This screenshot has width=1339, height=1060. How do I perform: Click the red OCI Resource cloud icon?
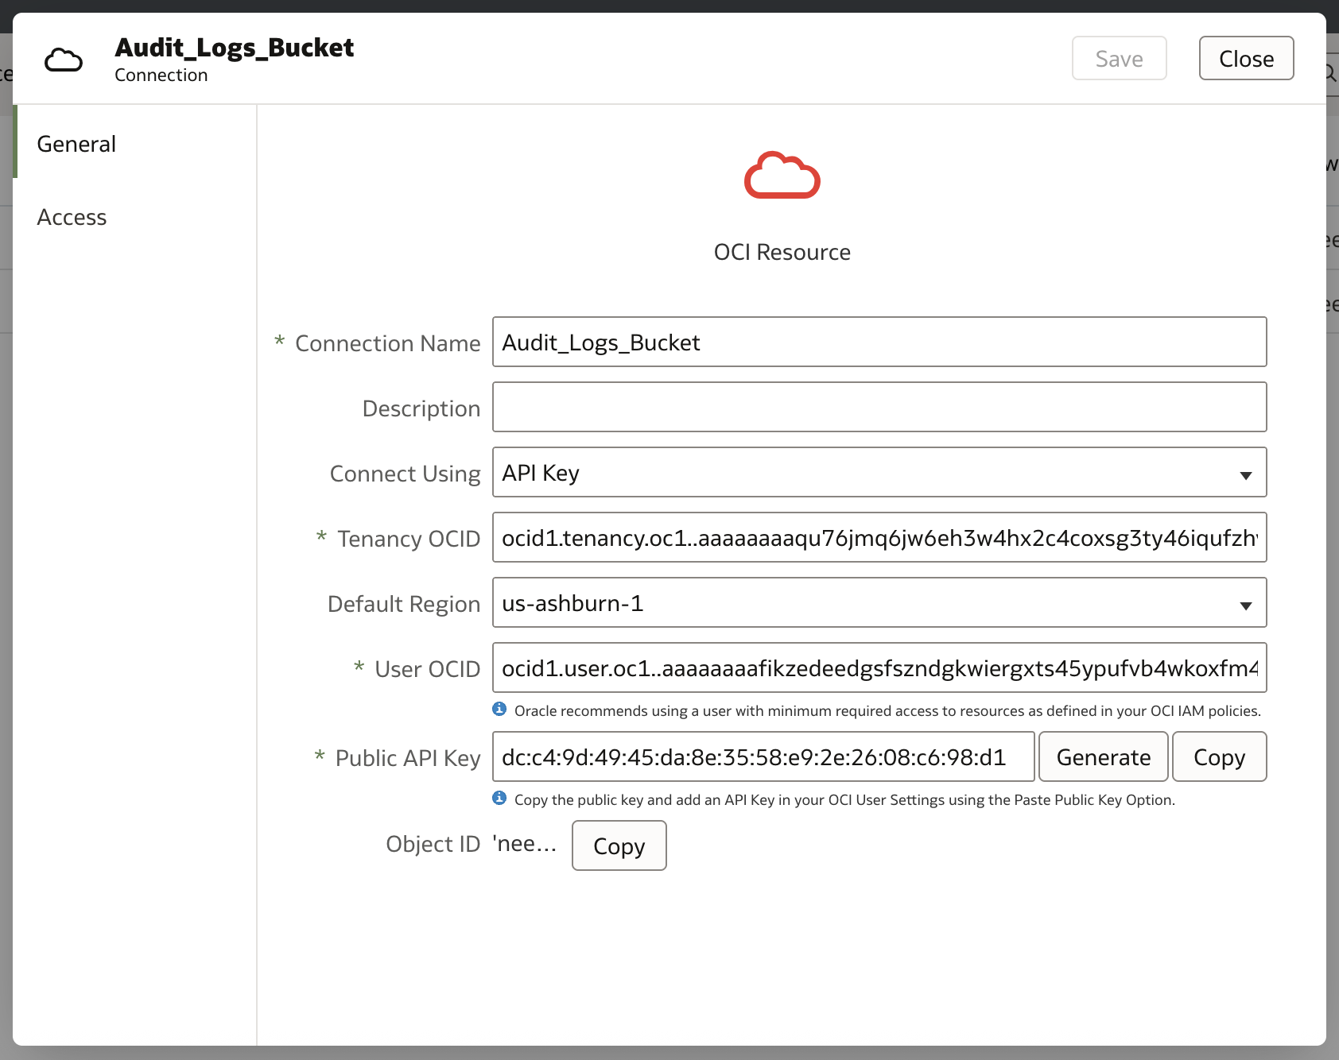[x=782, y=176]
